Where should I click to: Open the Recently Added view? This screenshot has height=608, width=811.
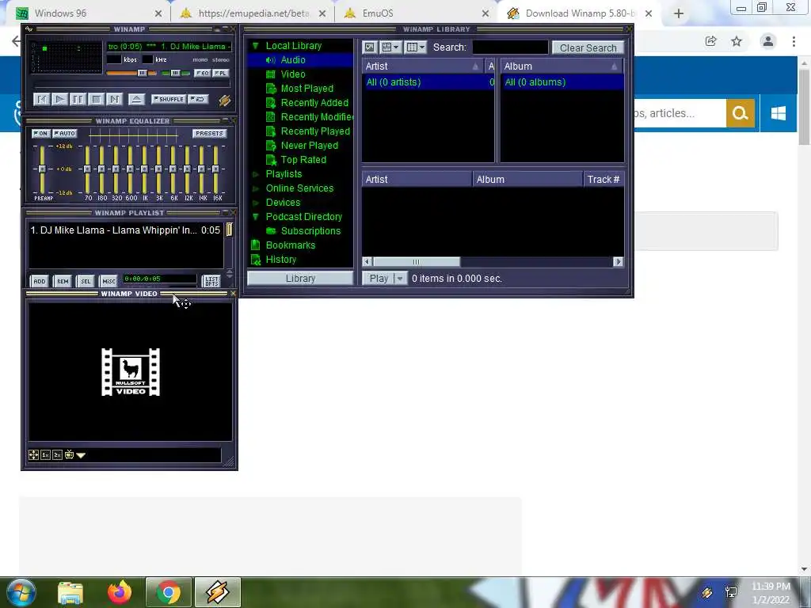314,102
